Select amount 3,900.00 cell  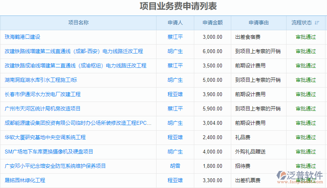tap(213, 94)
